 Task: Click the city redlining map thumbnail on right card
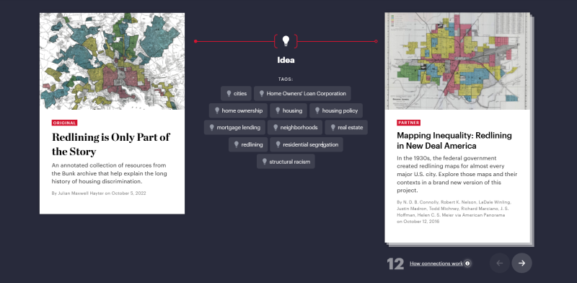457,61
